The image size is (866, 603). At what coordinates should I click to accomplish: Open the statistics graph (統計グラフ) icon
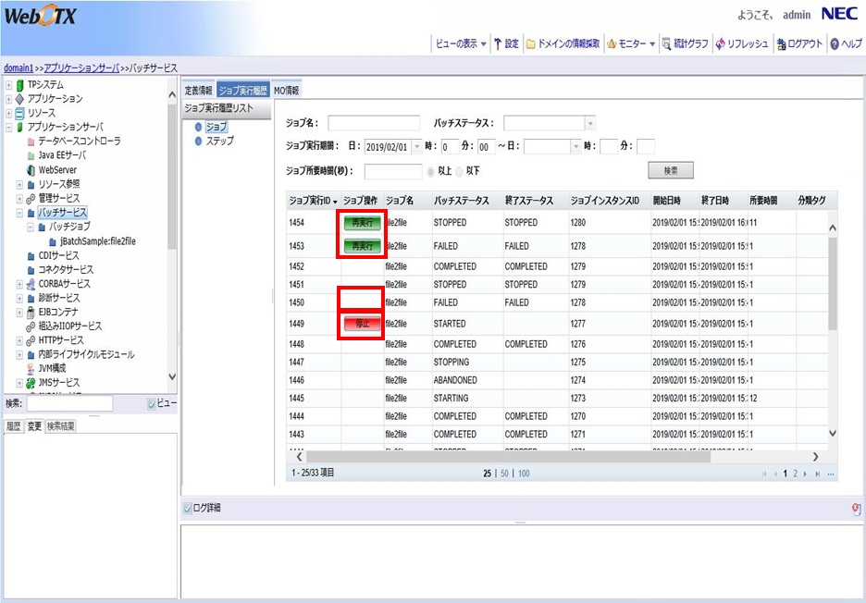click(x=666, y=43)
